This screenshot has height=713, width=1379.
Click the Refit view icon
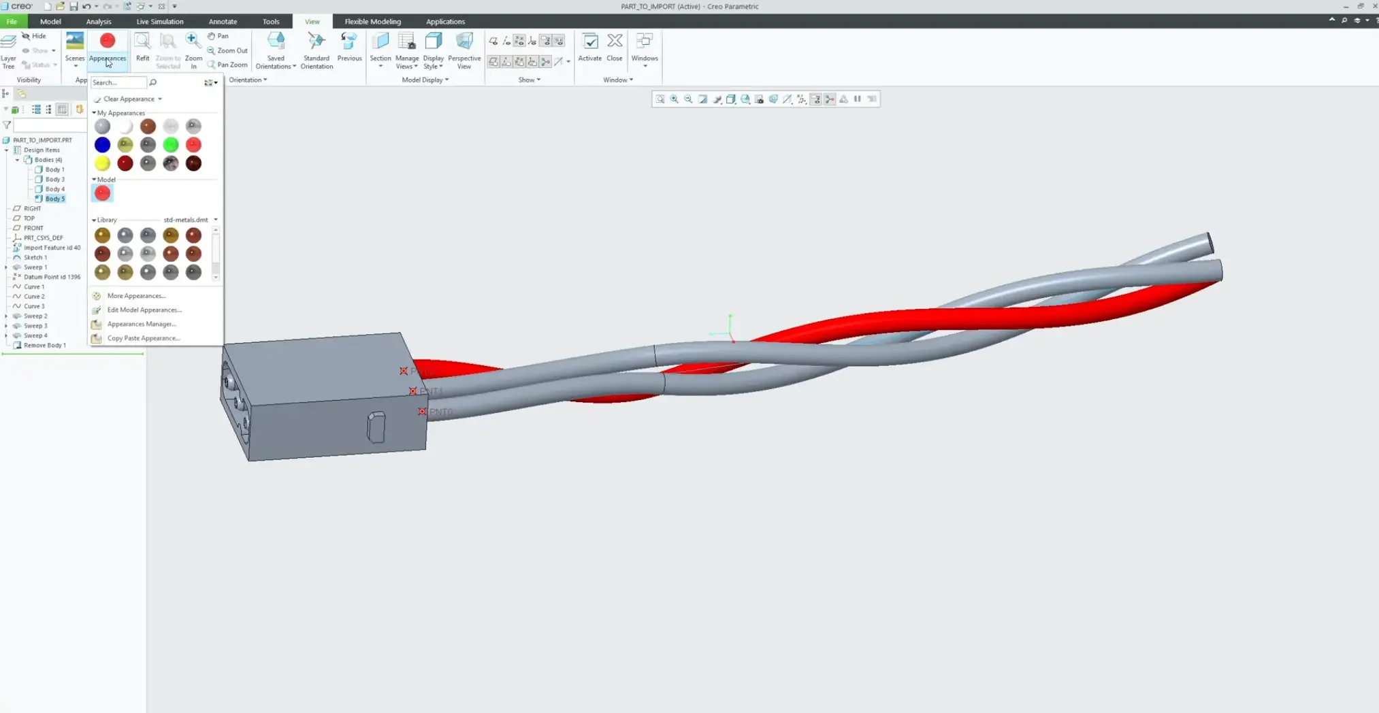(142, 42)
